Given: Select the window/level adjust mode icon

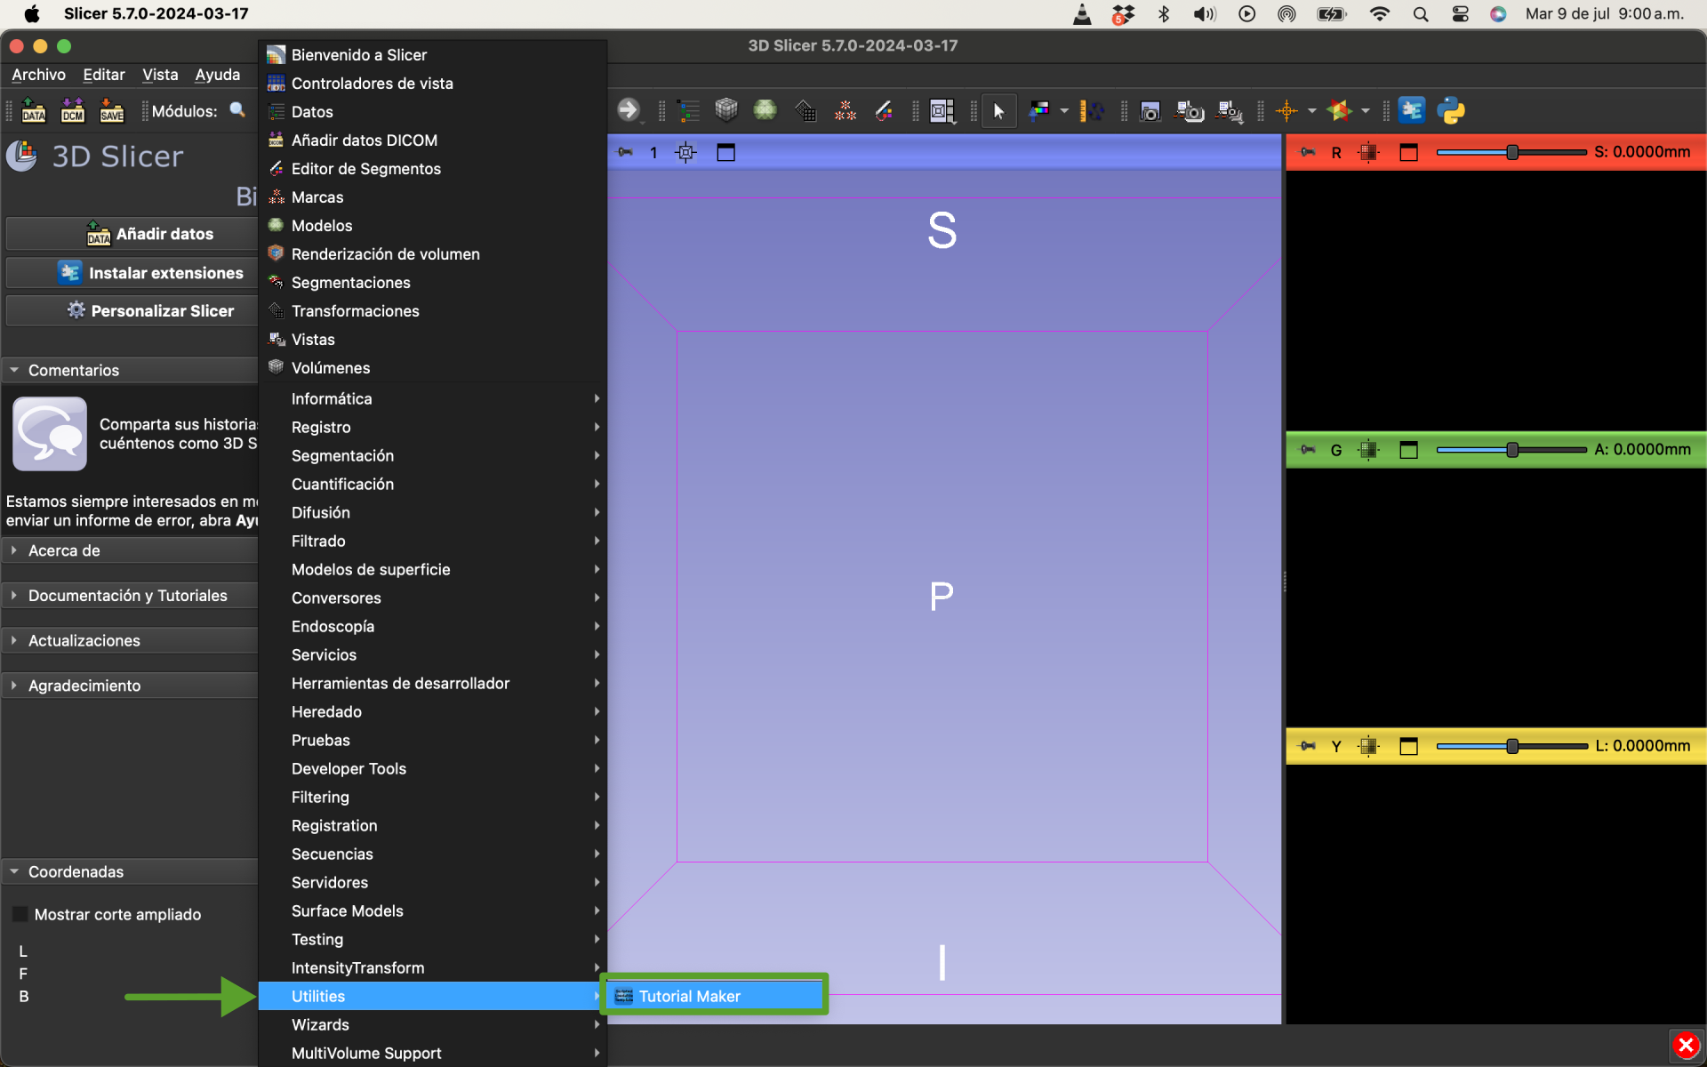Looking at the screenshot, I should click(x=1039, y=110).
